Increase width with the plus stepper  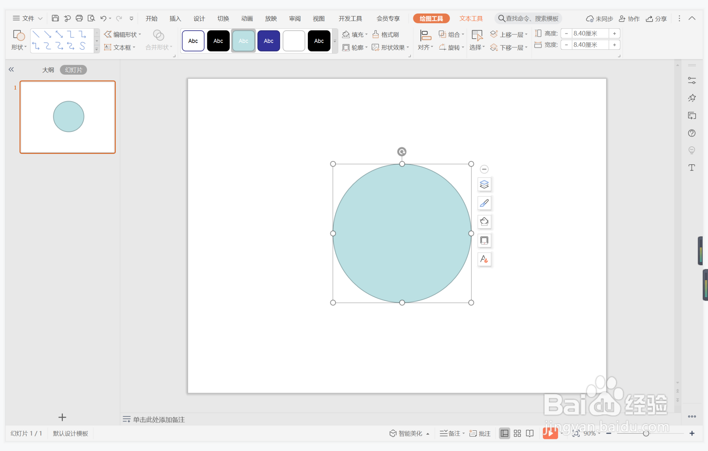pos(614,45)
